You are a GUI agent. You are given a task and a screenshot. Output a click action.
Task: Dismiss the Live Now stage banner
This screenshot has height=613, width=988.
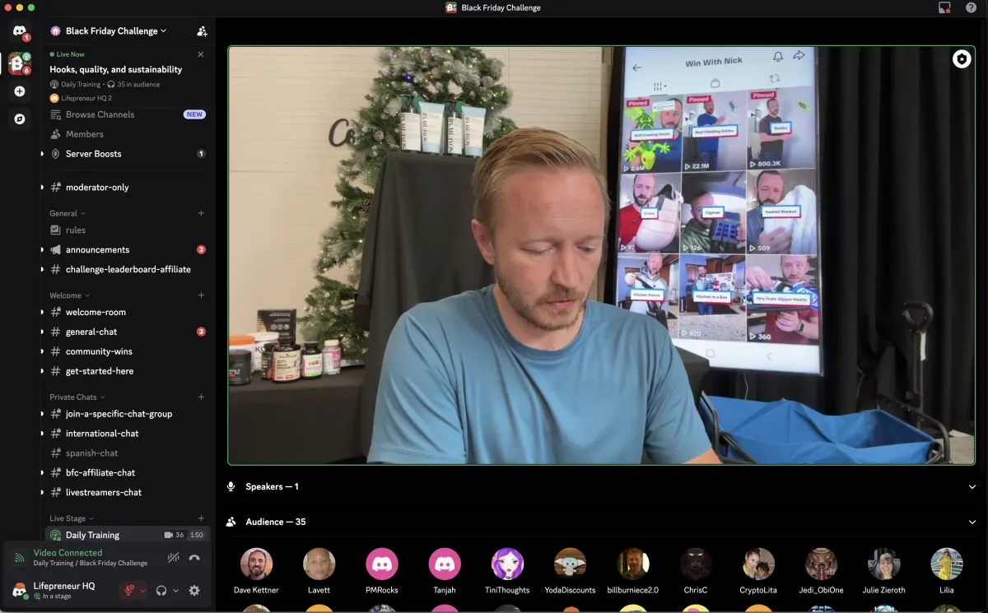201,54
